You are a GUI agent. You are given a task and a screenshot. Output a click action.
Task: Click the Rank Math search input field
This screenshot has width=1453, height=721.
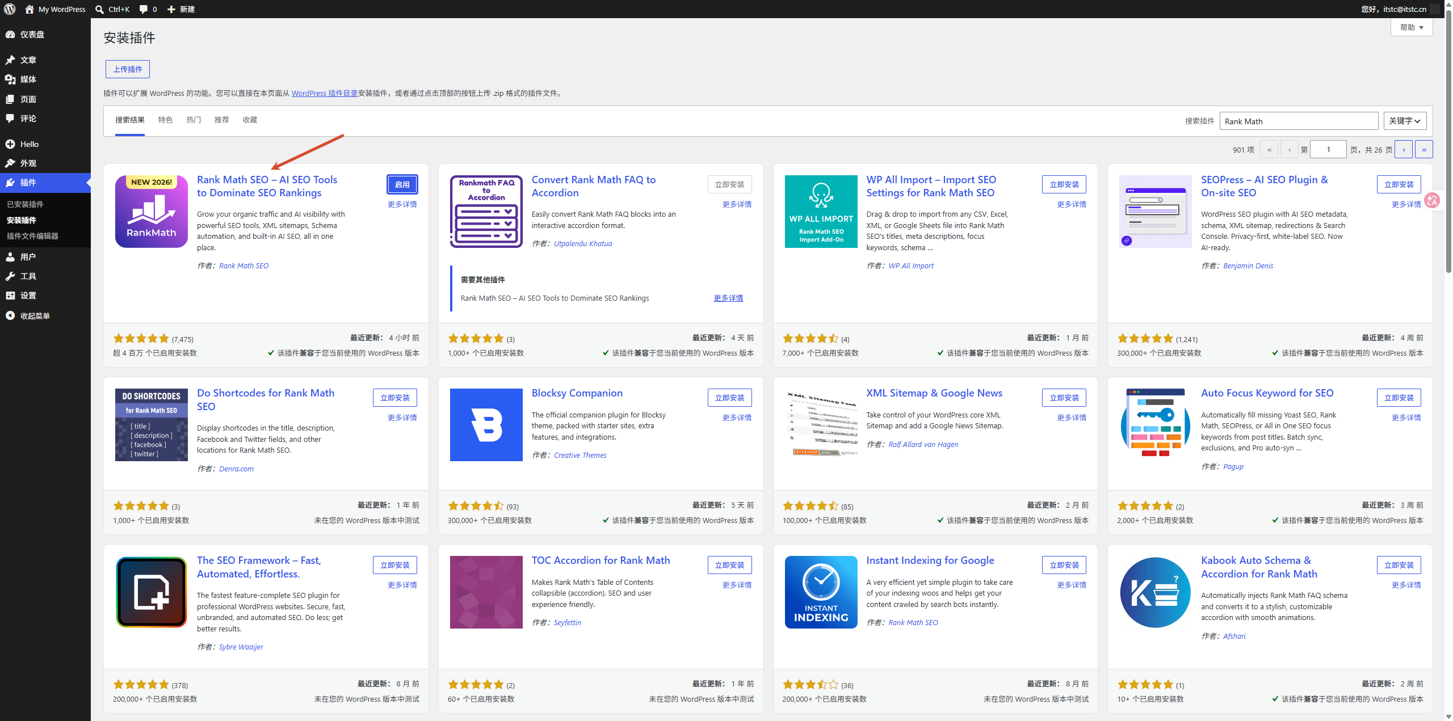coord(1299,121)
